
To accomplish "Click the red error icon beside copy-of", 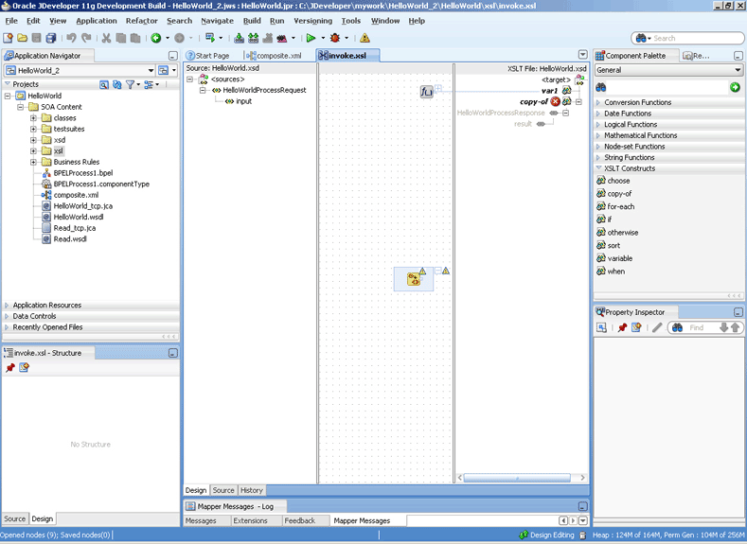I will point(555,101).
